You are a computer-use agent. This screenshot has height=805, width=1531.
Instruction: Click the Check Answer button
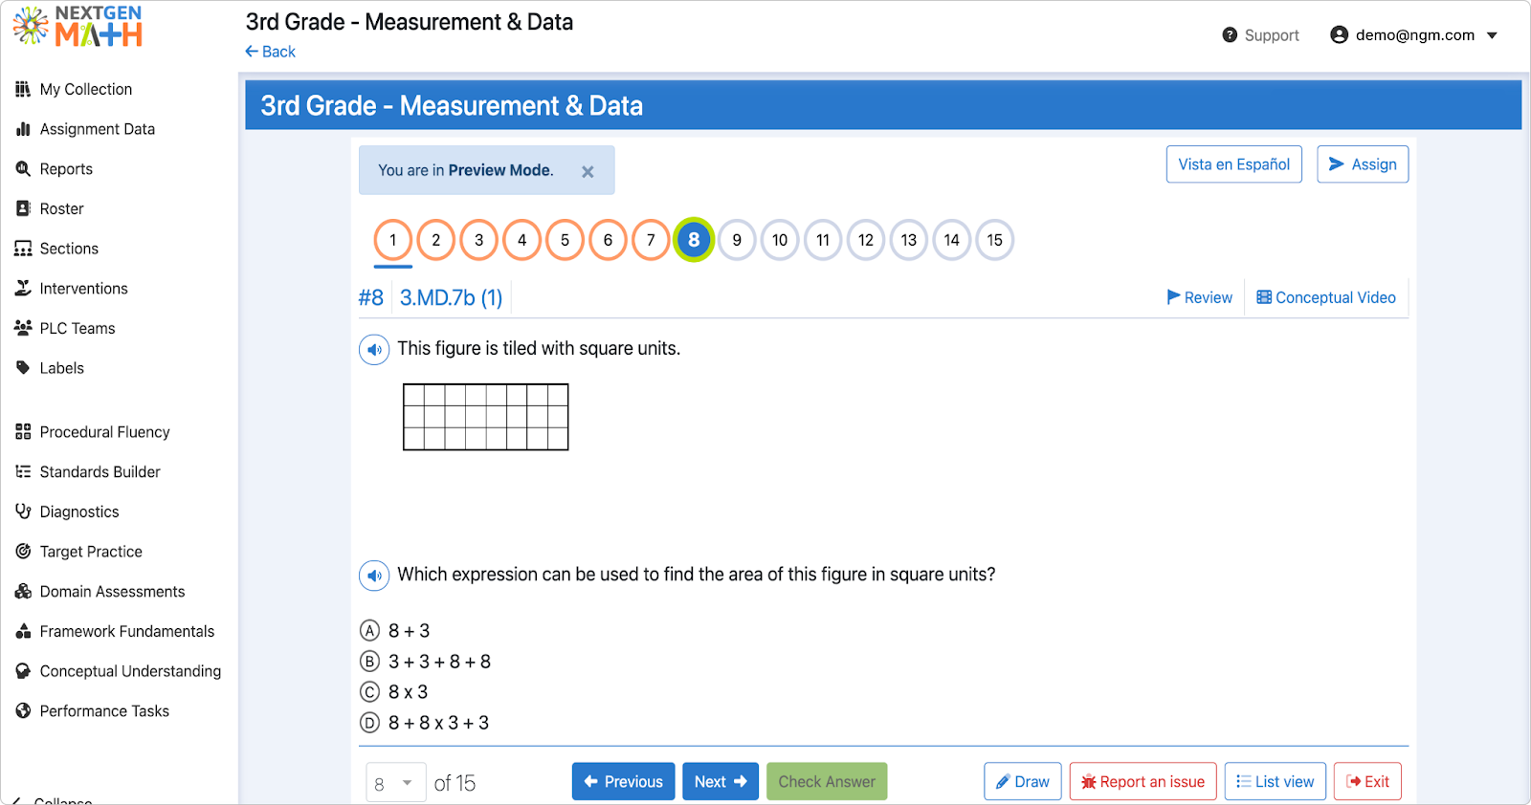(x=826, y=781)
